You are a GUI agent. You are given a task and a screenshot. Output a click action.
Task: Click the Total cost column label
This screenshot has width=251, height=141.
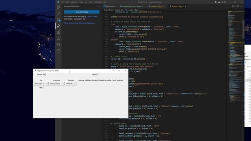(x=120, y=80)
